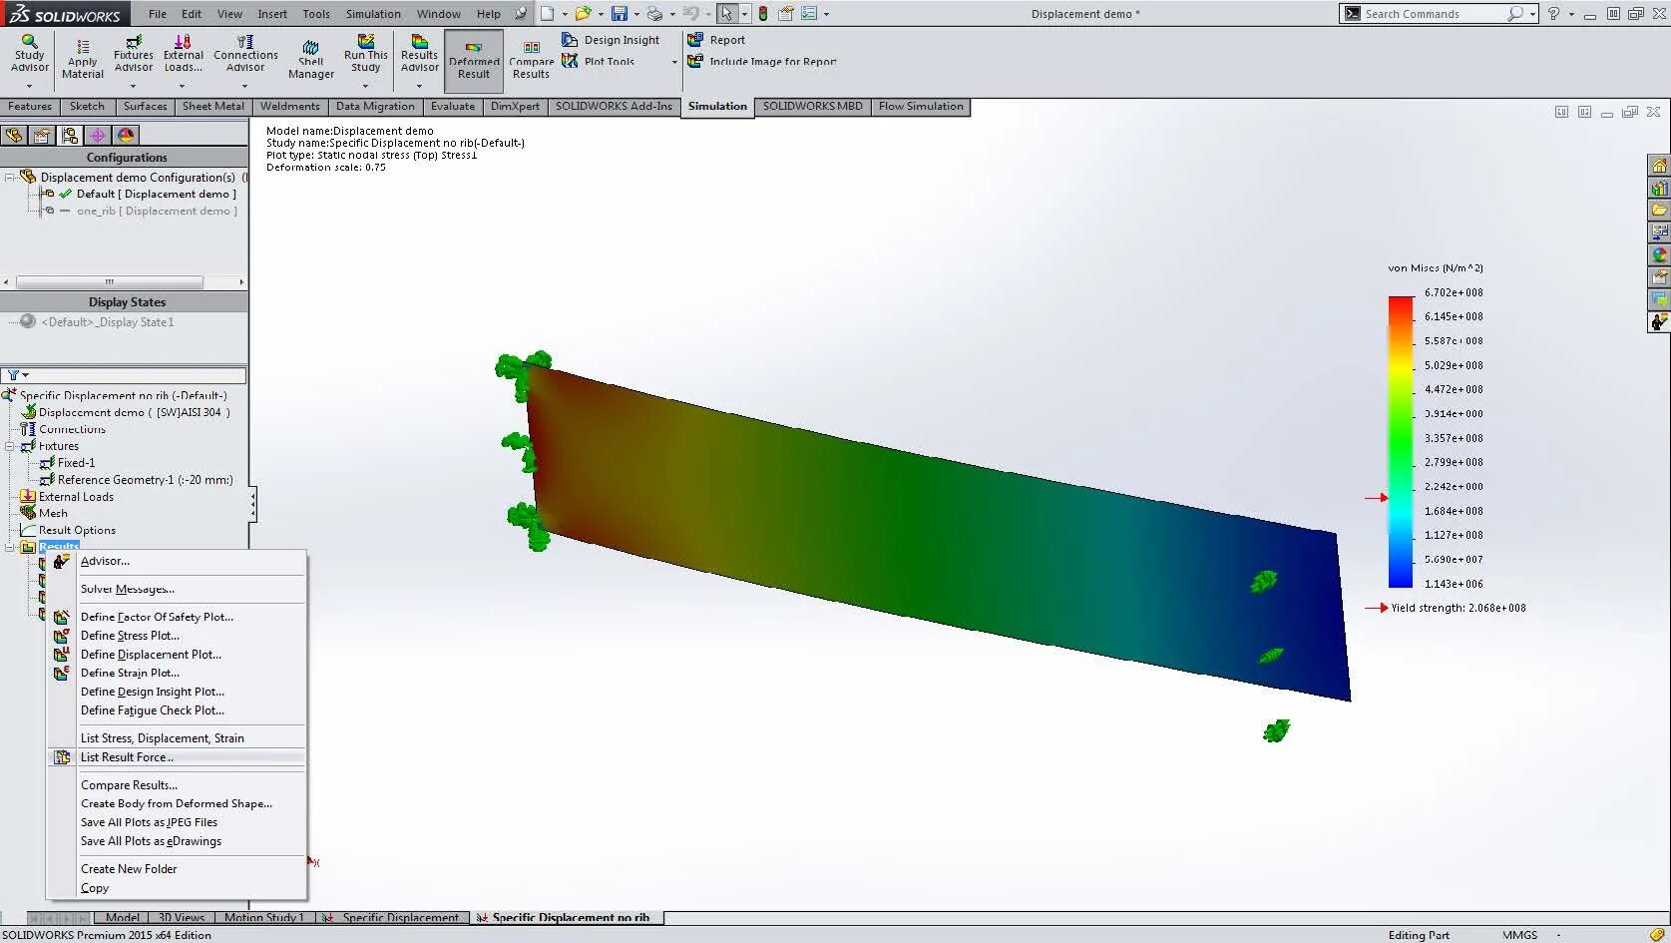Choose Save All Plots as JPEG Files
Image resolution: width=1671 pixels, height=943 pixels.
click(149, 822)
